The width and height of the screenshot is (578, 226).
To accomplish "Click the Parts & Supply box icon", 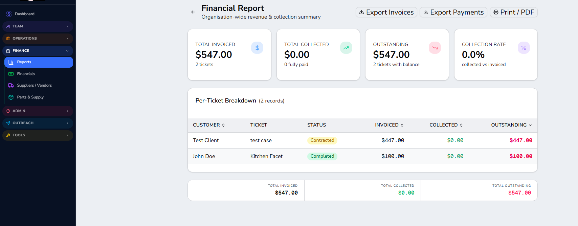I will click(x=11, y=97).
